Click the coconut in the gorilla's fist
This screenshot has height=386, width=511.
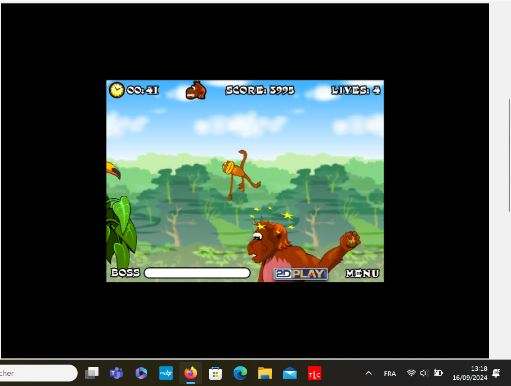[352, 240]
